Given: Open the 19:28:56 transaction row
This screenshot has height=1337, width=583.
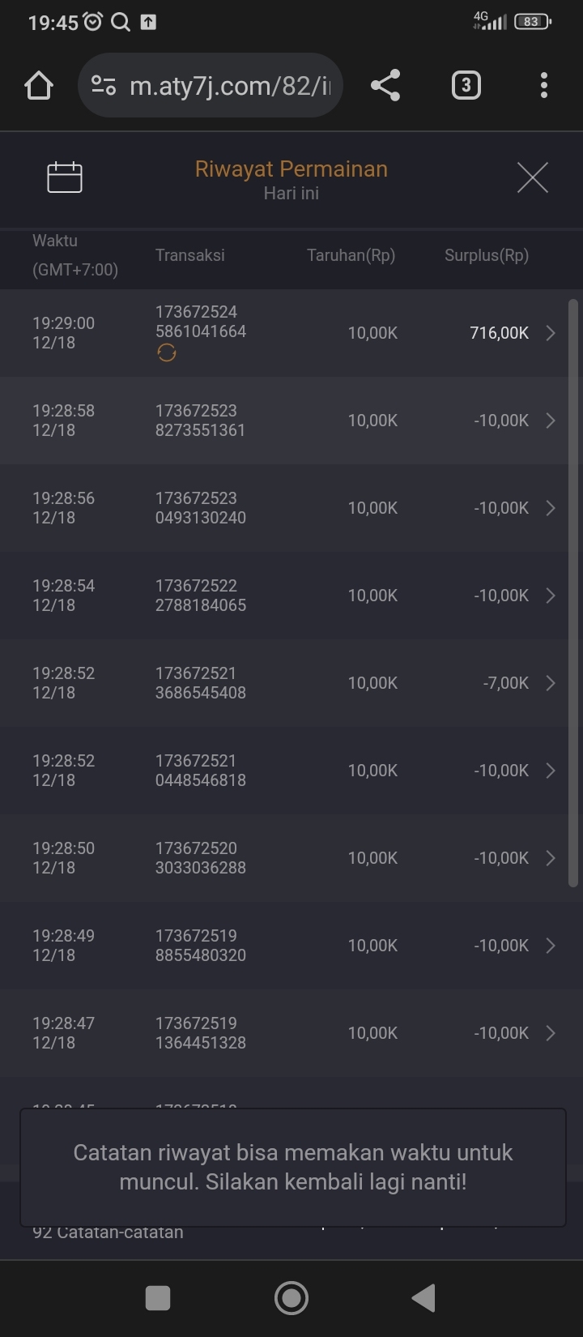Looking at the screenshot, I should point(291,508).
